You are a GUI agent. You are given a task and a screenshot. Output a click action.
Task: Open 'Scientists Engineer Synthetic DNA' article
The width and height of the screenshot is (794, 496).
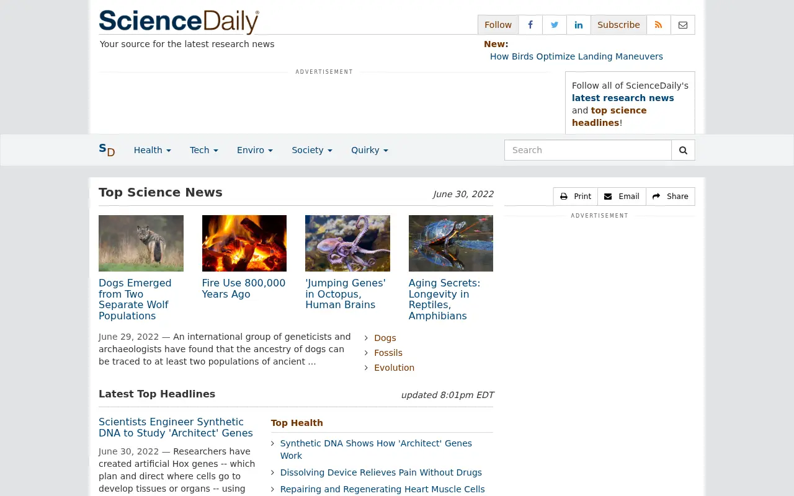click(x=176, y=428)
